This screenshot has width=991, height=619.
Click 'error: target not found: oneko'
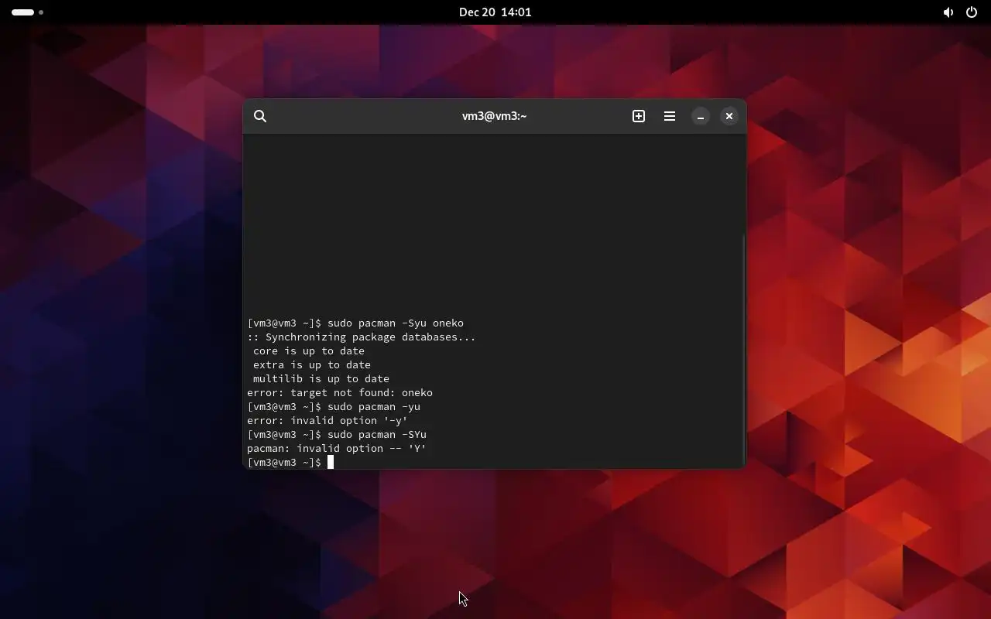(x=340, y=393)
